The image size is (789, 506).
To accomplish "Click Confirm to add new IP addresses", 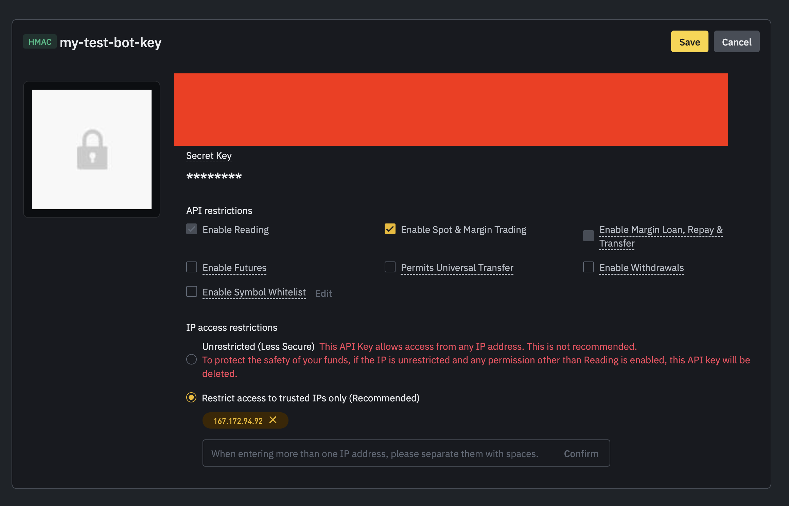I will 581,453.
